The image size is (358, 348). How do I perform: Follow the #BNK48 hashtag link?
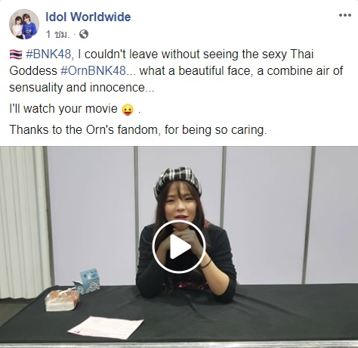[50, 54]
